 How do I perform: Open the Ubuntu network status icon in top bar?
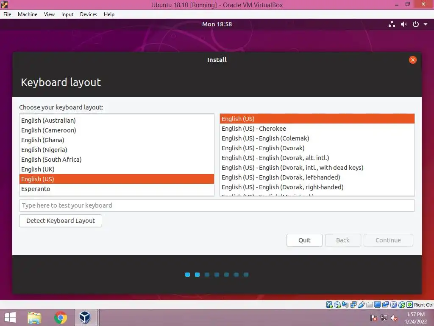[392, 24]
